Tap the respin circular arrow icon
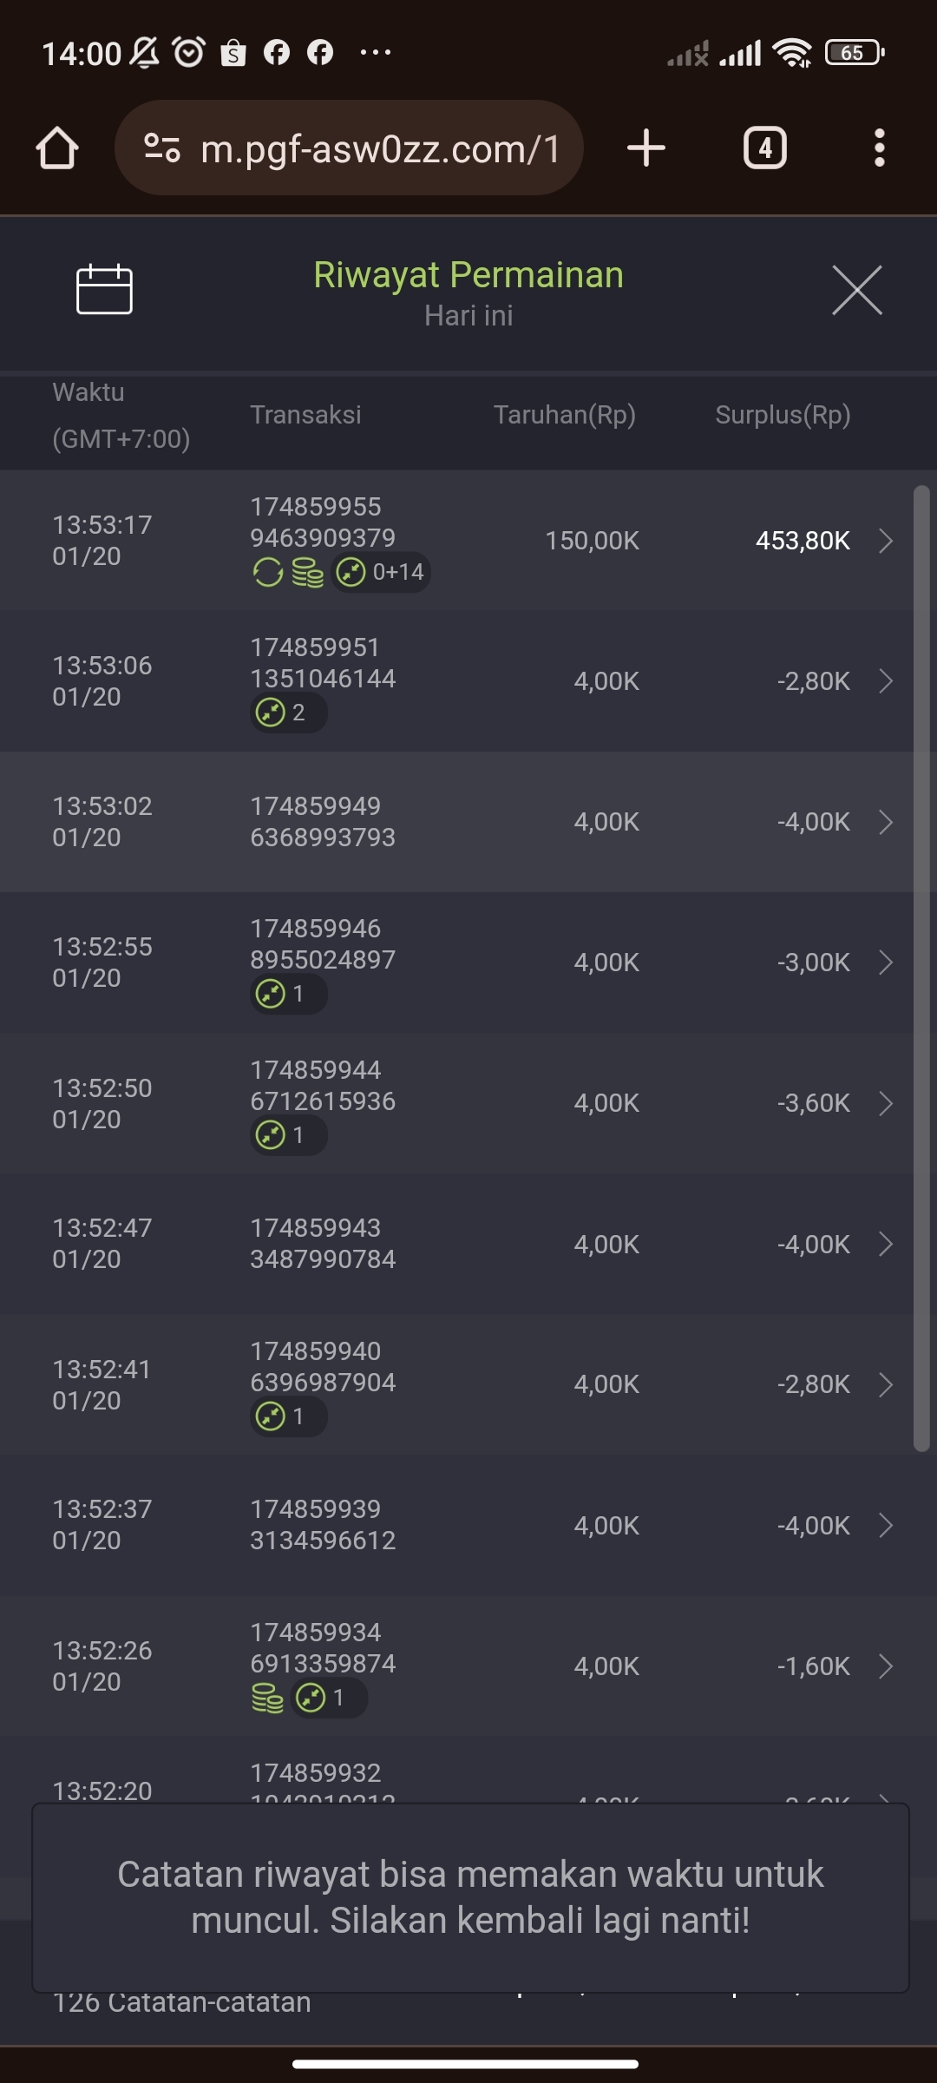The width and height of the screenshot is (937, 2083). tap(268, 573)
